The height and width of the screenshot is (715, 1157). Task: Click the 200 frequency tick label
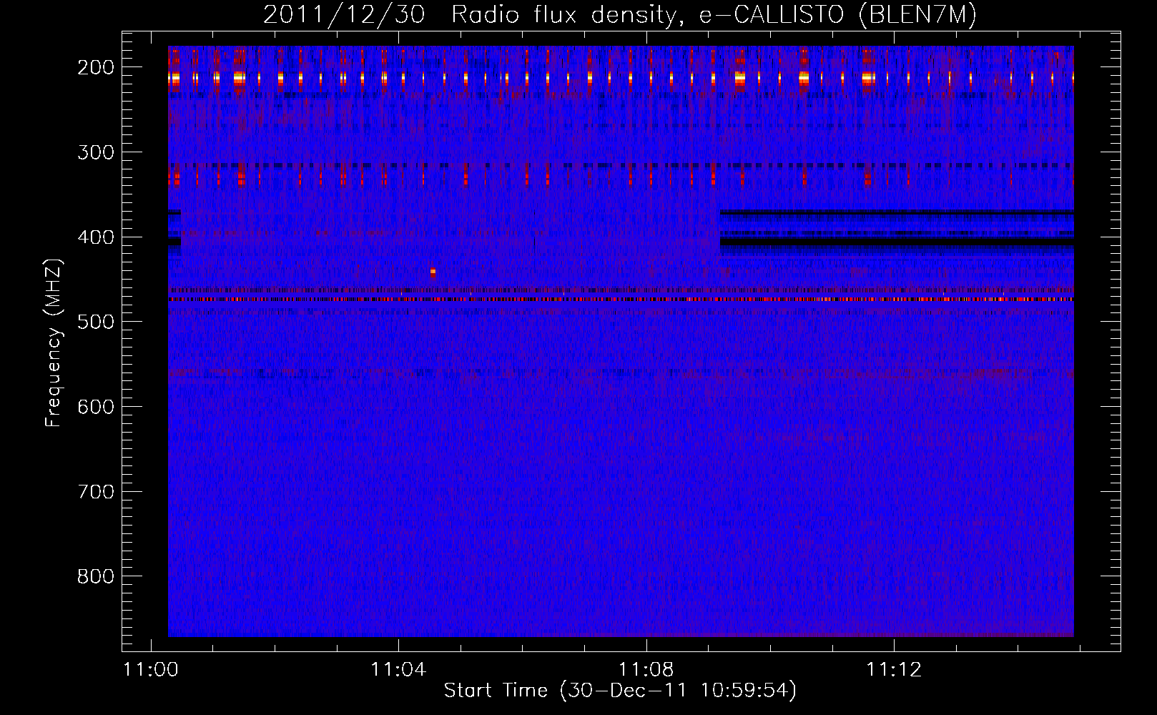pos(96,67)
